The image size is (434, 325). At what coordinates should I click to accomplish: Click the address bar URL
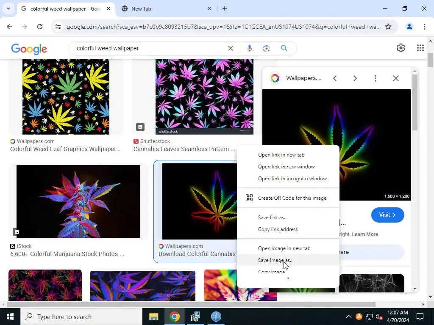(223, 27)
